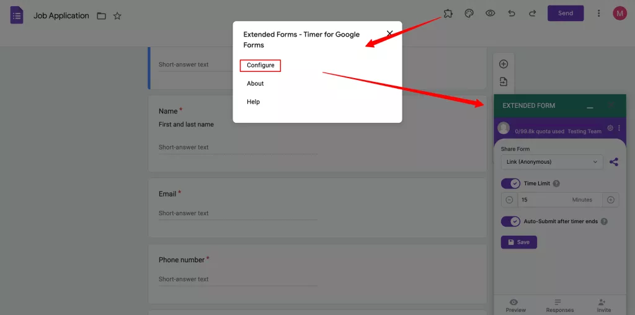Image resolution: width=635 pixels, height=315 pixels.
Task: Toggle Auto-Submit after timer ends
Action: pyautogui.click(x=510, y=221)
